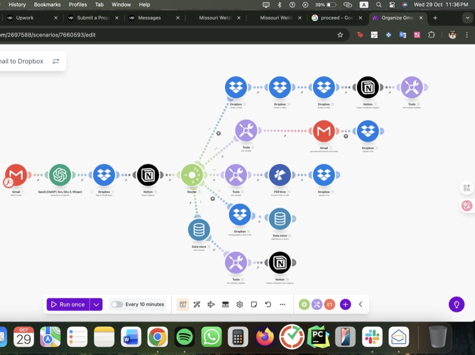Click the undo arrow in the toolbar
Image resolution: width=475 pixels, height=355 pixels.
tap(268, 304)
